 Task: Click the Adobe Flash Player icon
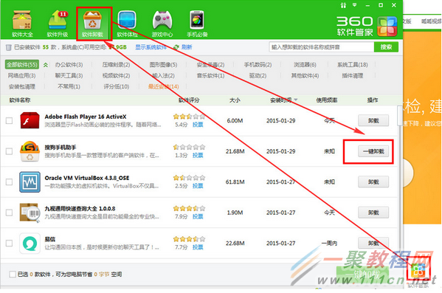pos(30,120)
